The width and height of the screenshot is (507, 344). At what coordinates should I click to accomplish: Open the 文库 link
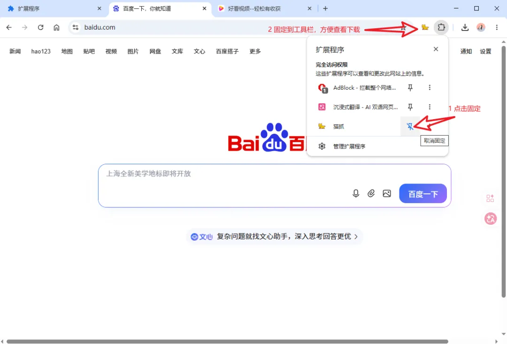[x=177, y=52]
